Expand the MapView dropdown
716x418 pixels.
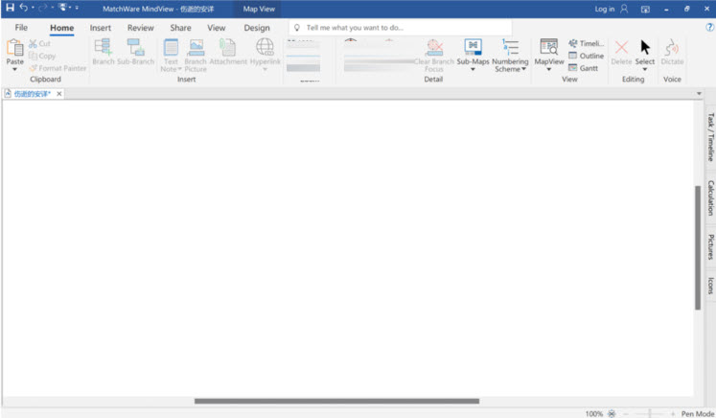click(549, 69)
